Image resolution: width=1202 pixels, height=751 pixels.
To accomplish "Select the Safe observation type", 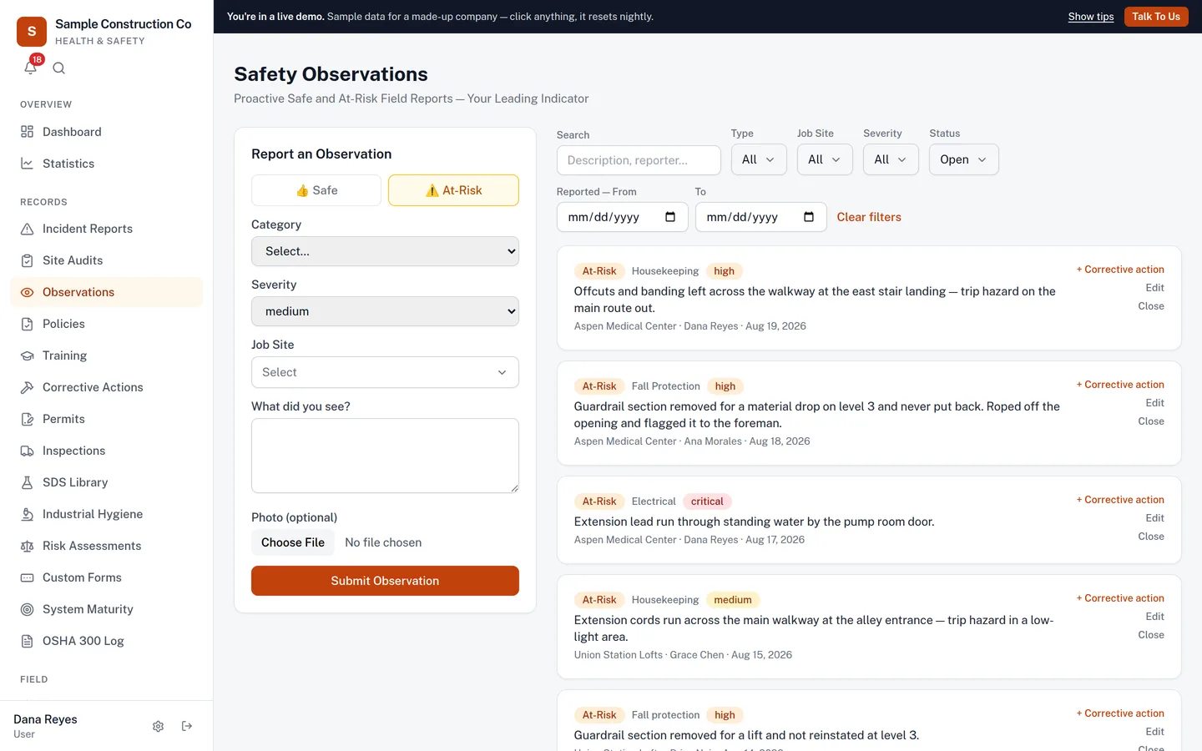I will (316, 190).
